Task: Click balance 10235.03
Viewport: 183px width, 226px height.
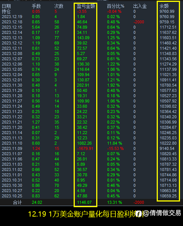Action: tap(168, 138)
